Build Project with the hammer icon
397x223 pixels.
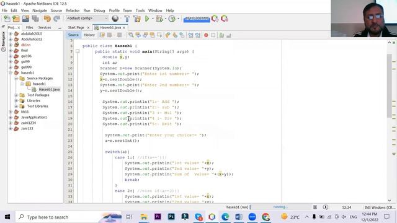click(127, 19)
